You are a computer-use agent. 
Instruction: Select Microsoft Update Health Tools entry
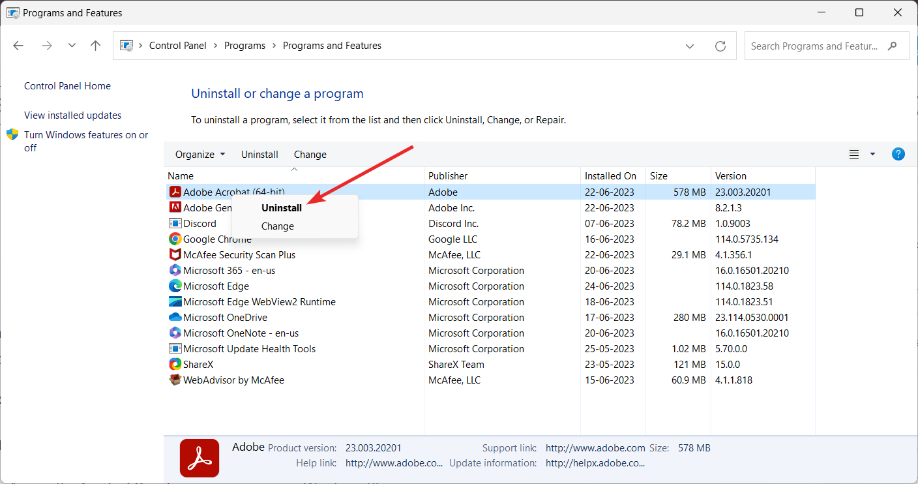pyautogui.click(x=249, y=349)
